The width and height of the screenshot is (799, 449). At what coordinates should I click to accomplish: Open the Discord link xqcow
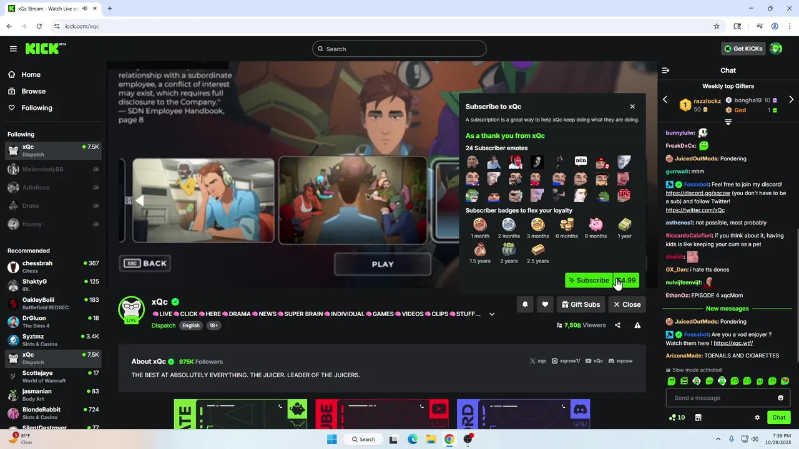click(x=620, y=361)
